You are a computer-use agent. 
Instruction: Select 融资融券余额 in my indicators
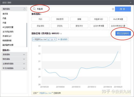pos(8,45)
